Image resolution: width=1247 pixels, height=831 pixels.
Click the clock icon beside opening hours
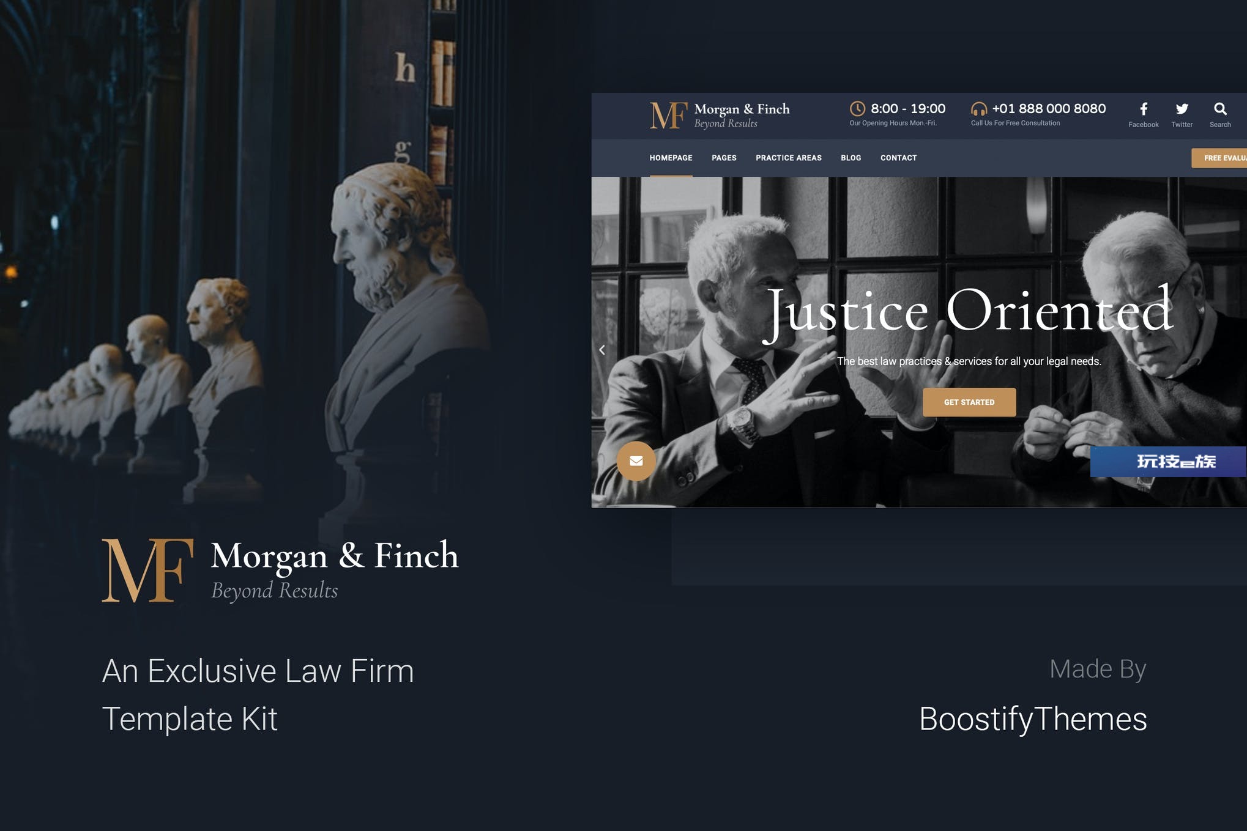857,109
